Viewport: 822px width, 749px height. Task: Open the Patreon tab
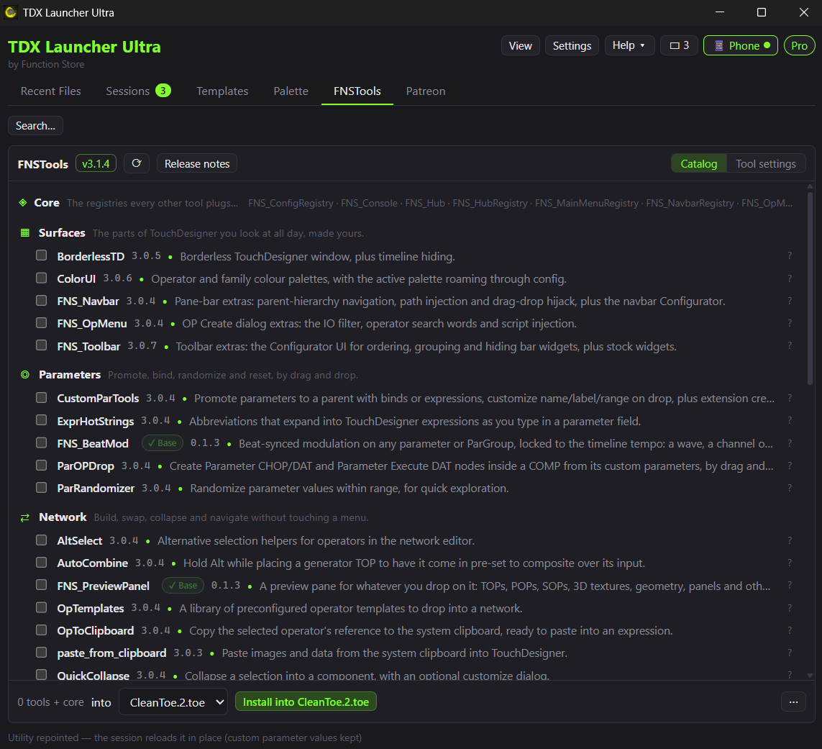click(426, 91)
